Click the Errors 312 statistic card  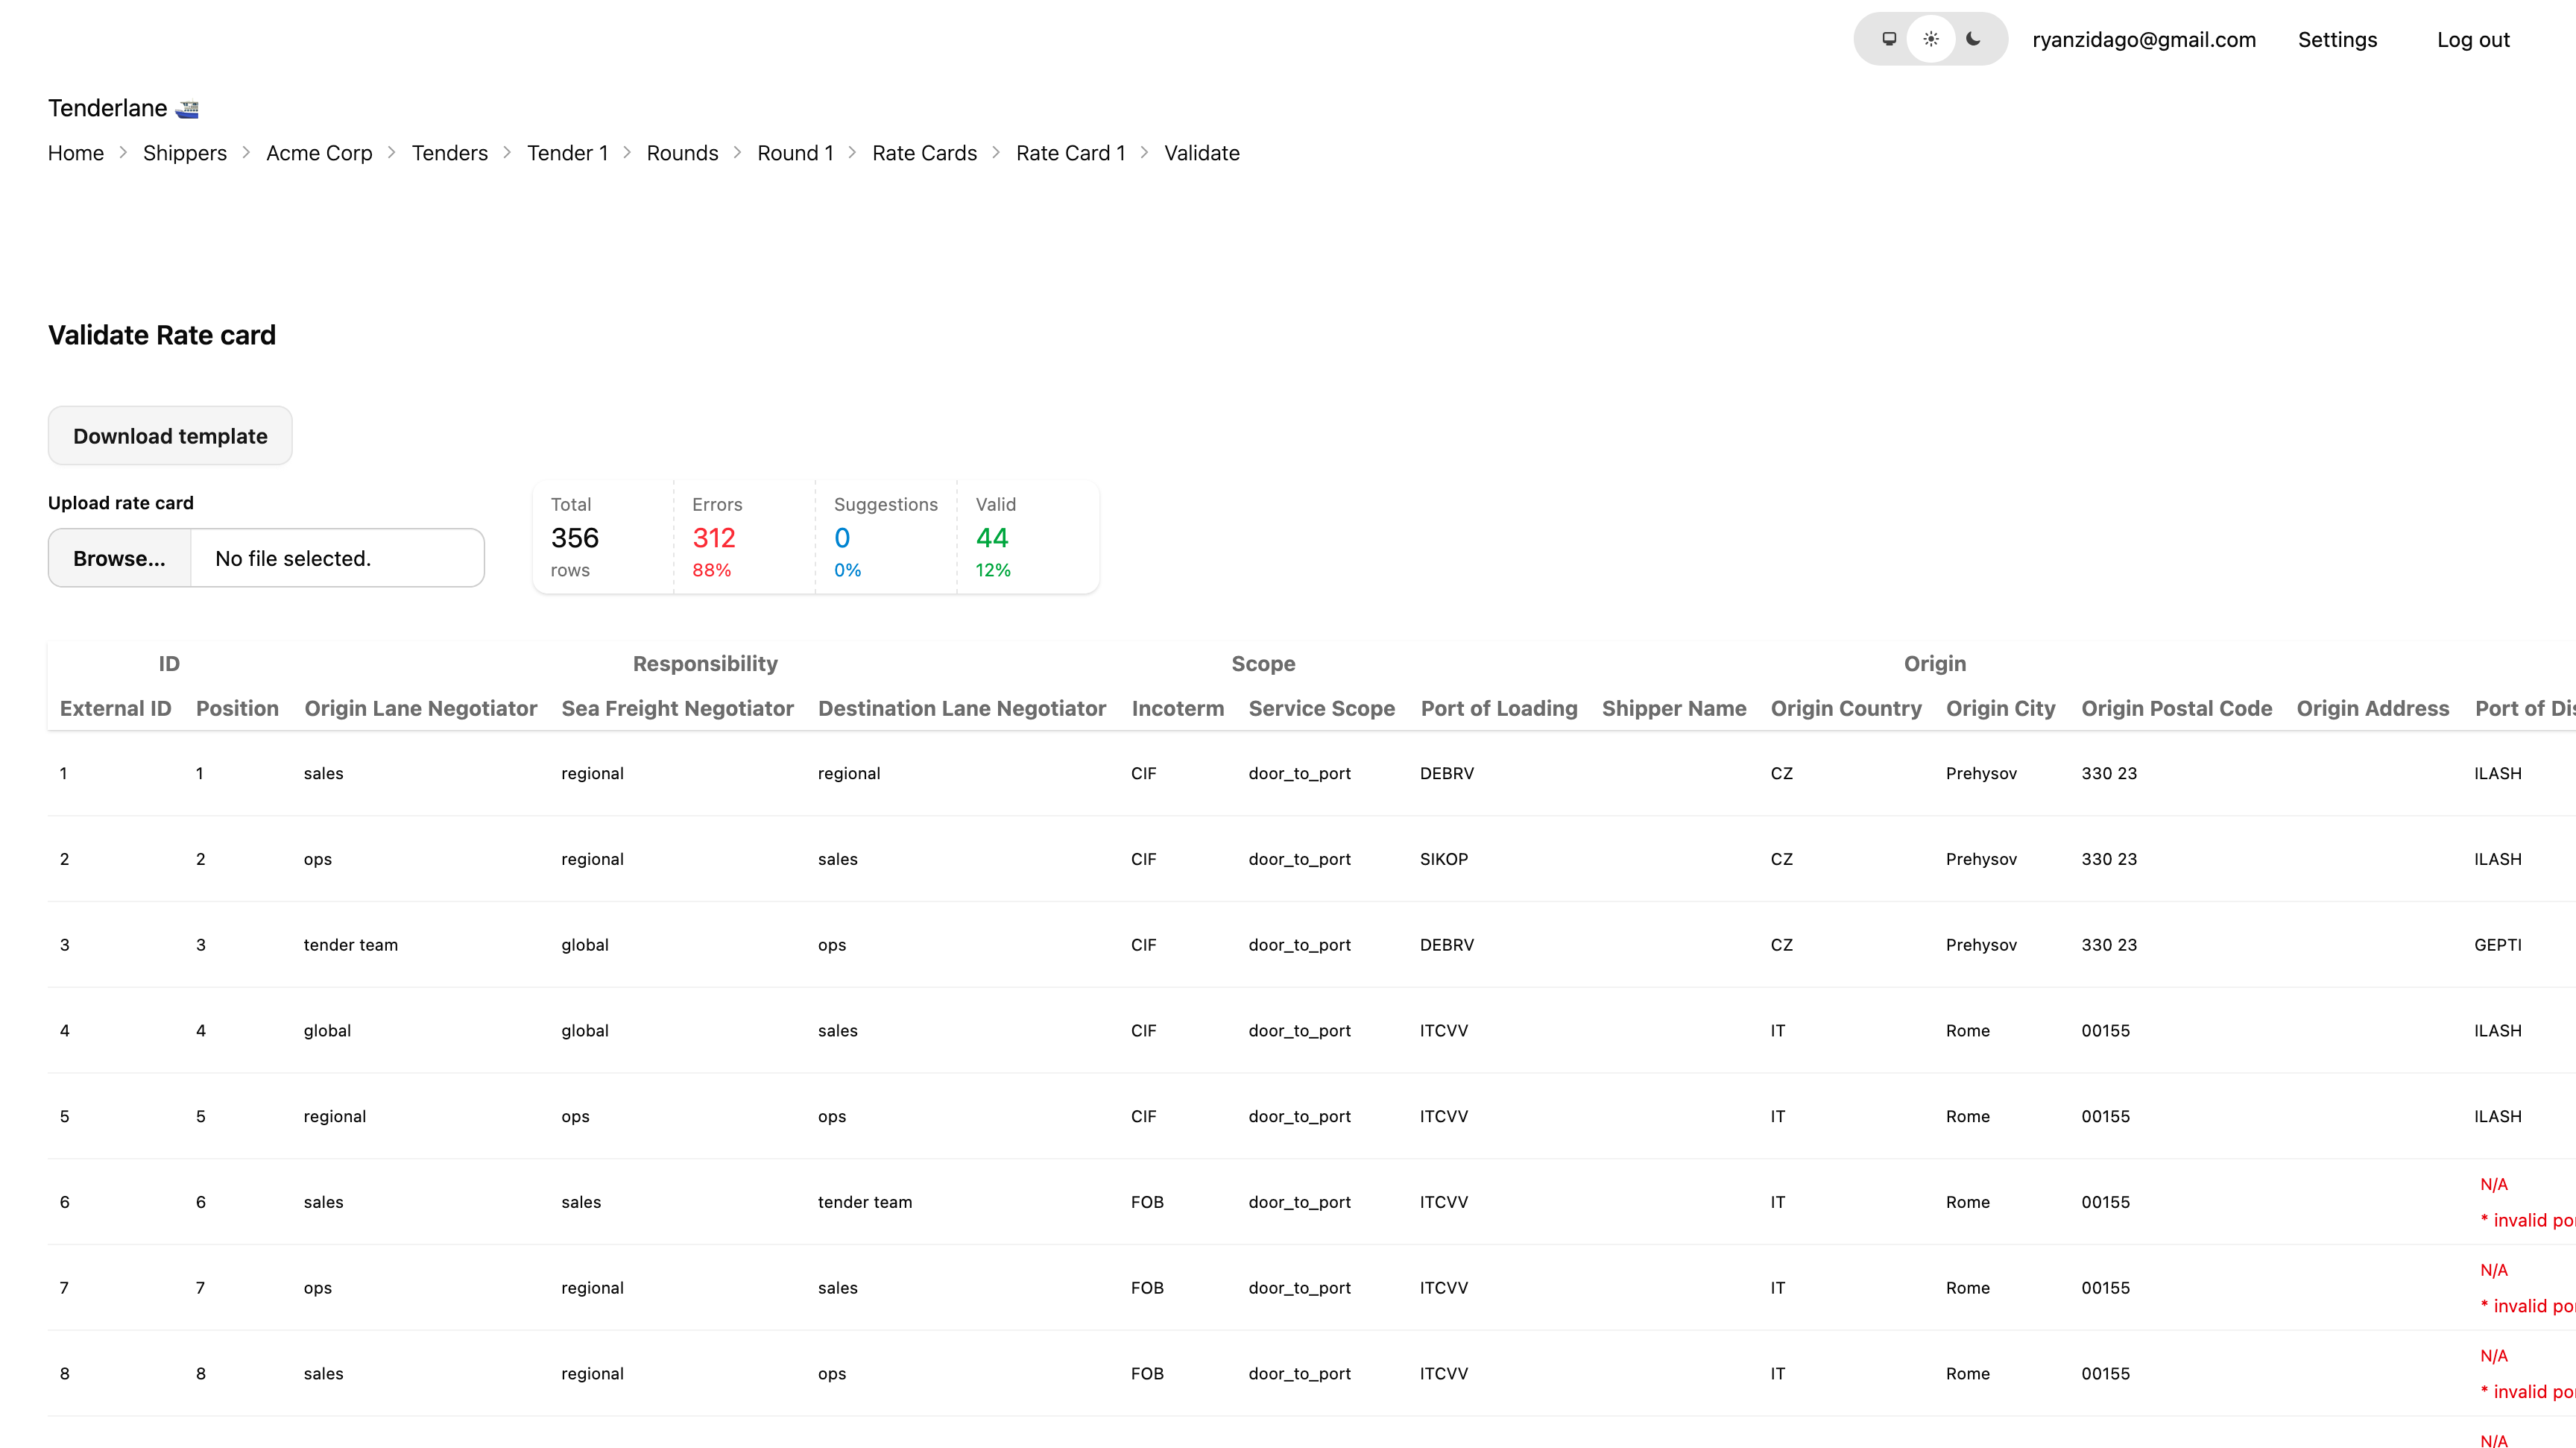745,537
